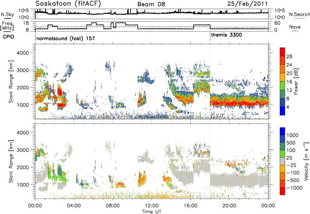Click the gray velocity band after 18:00

point(239,180)
